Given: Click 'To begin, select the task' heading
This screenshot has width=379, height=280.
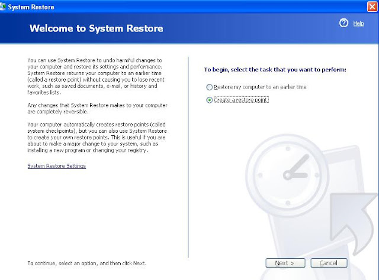Looking at the screenshot, I should coord(275,70).
